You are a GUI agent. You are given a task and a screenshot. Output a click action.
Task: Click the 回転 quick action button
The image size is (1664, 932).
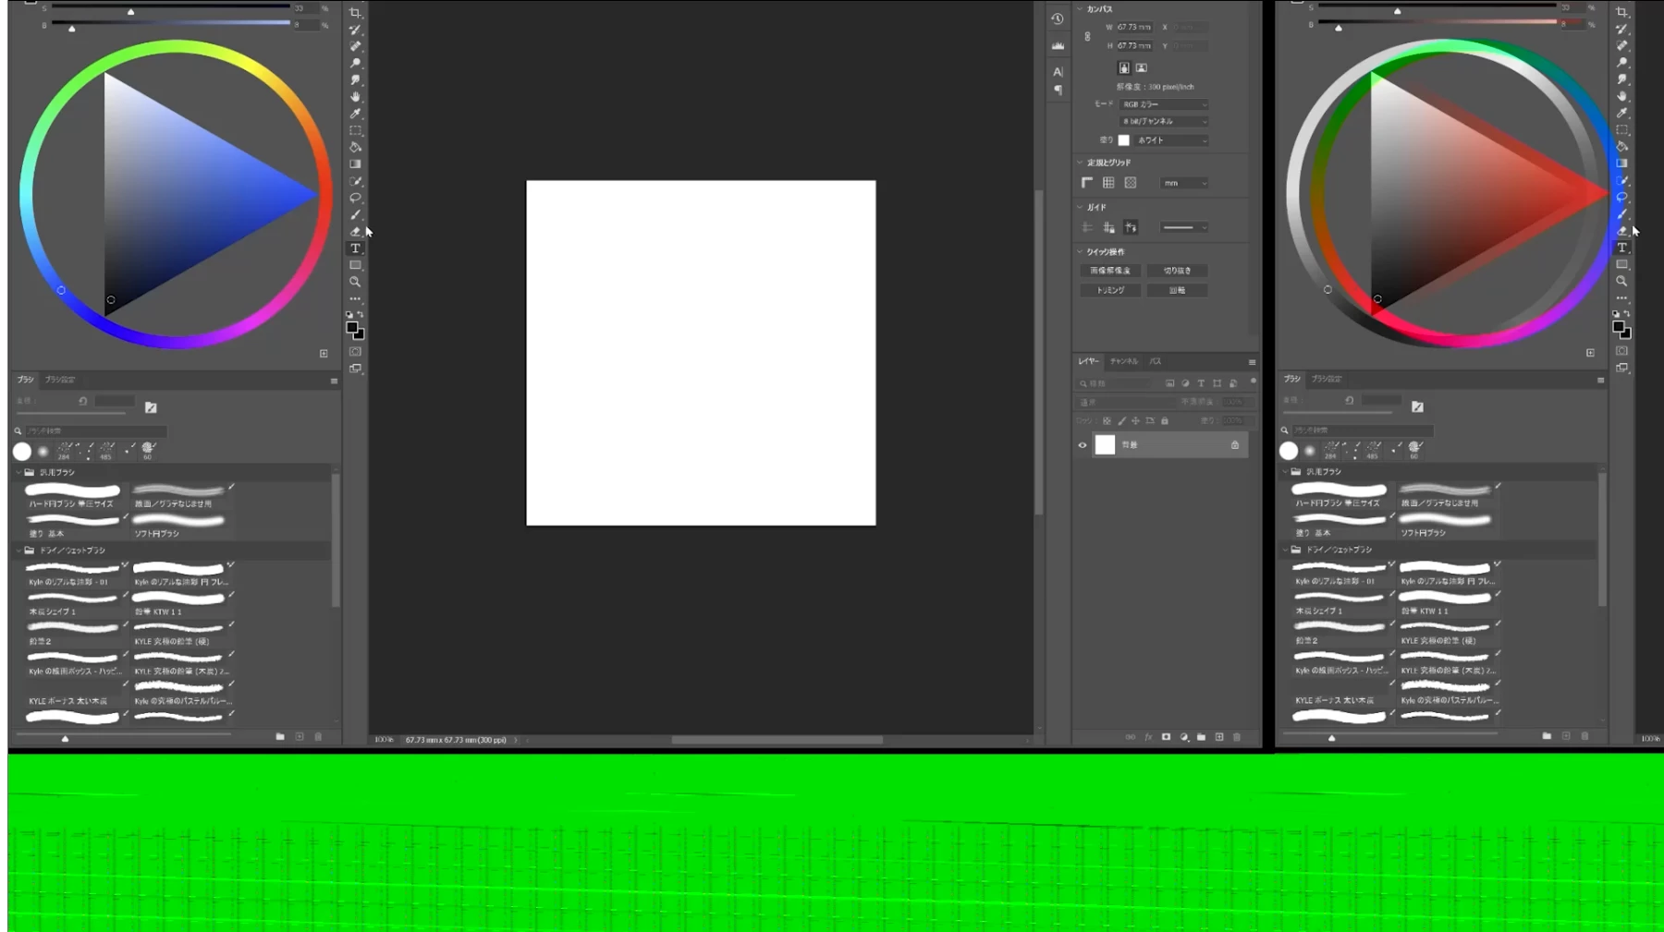(x=1177, y=290)
